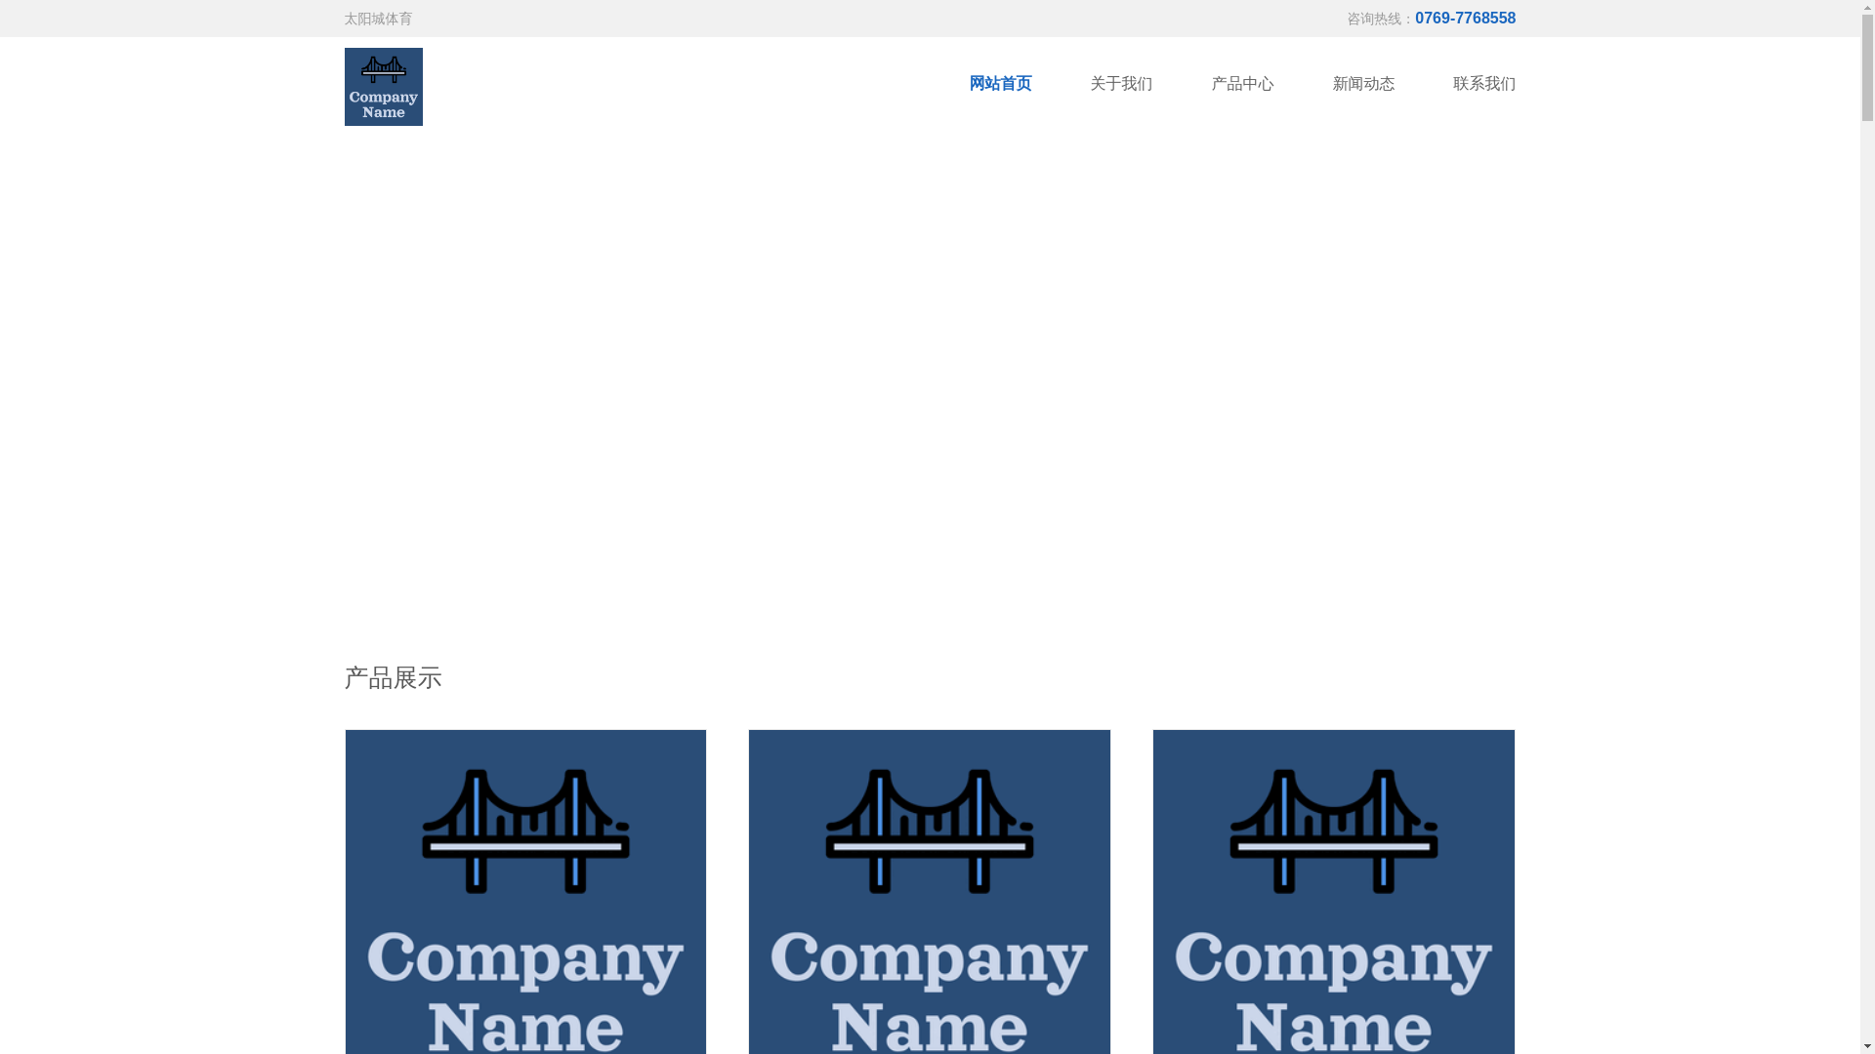Viewport: 1875px width, 1054px height.
Task: Open the middle product thumbnail
Action: click(930, 892)
